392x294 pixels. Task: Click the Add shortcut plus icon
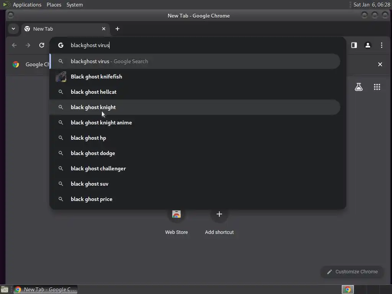(219, 214)
